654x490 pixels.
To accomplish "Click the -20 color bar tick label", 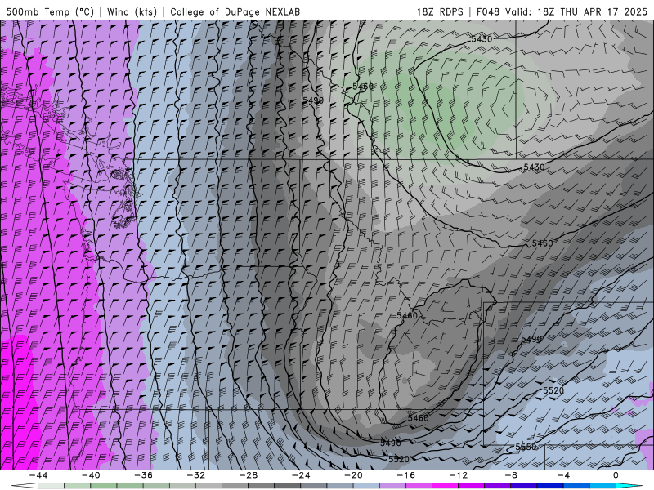I will coord(353,475).
